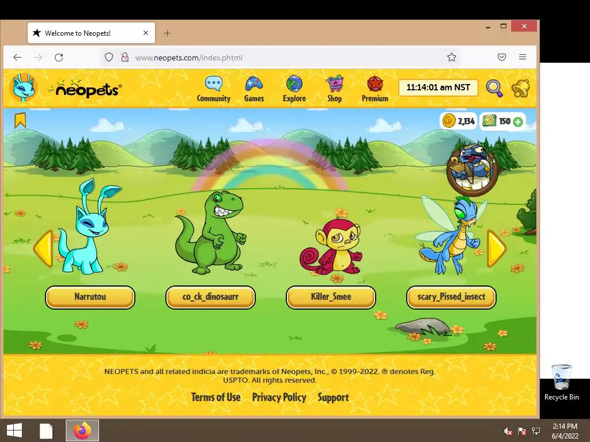Reload the page with refresh icon
Viewport: 590px width, 442px height.
59,58
